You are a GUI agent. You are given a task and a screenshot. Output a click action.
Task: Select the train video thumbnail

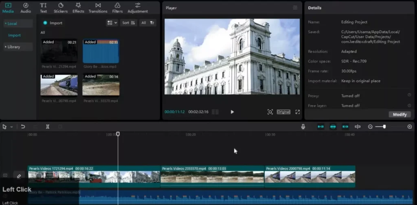click(59, 85)
